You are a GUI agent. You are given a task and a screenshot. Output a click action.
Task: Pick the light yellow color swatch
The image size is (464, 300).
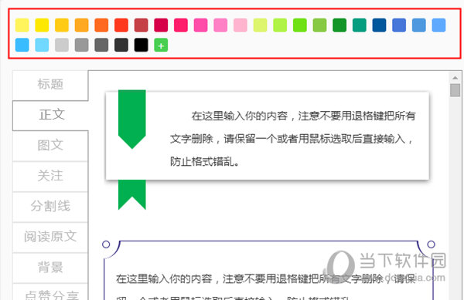22,25
